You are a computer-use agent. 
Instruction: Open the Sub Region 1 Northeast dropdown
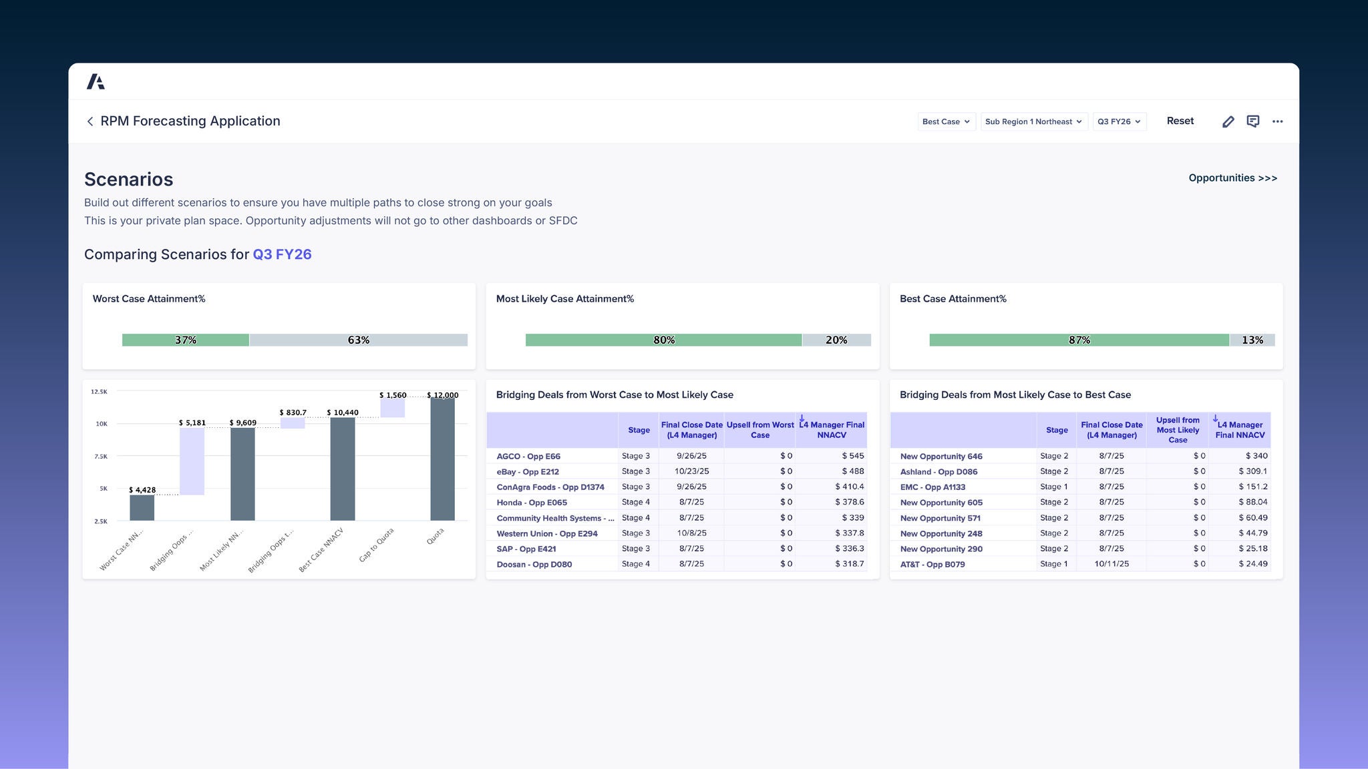[1033, 121]
